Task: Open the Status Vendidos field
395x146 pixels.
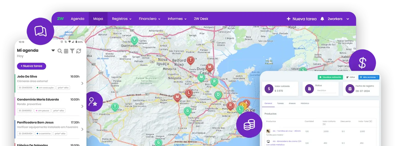Action: (x=326, y=91)
